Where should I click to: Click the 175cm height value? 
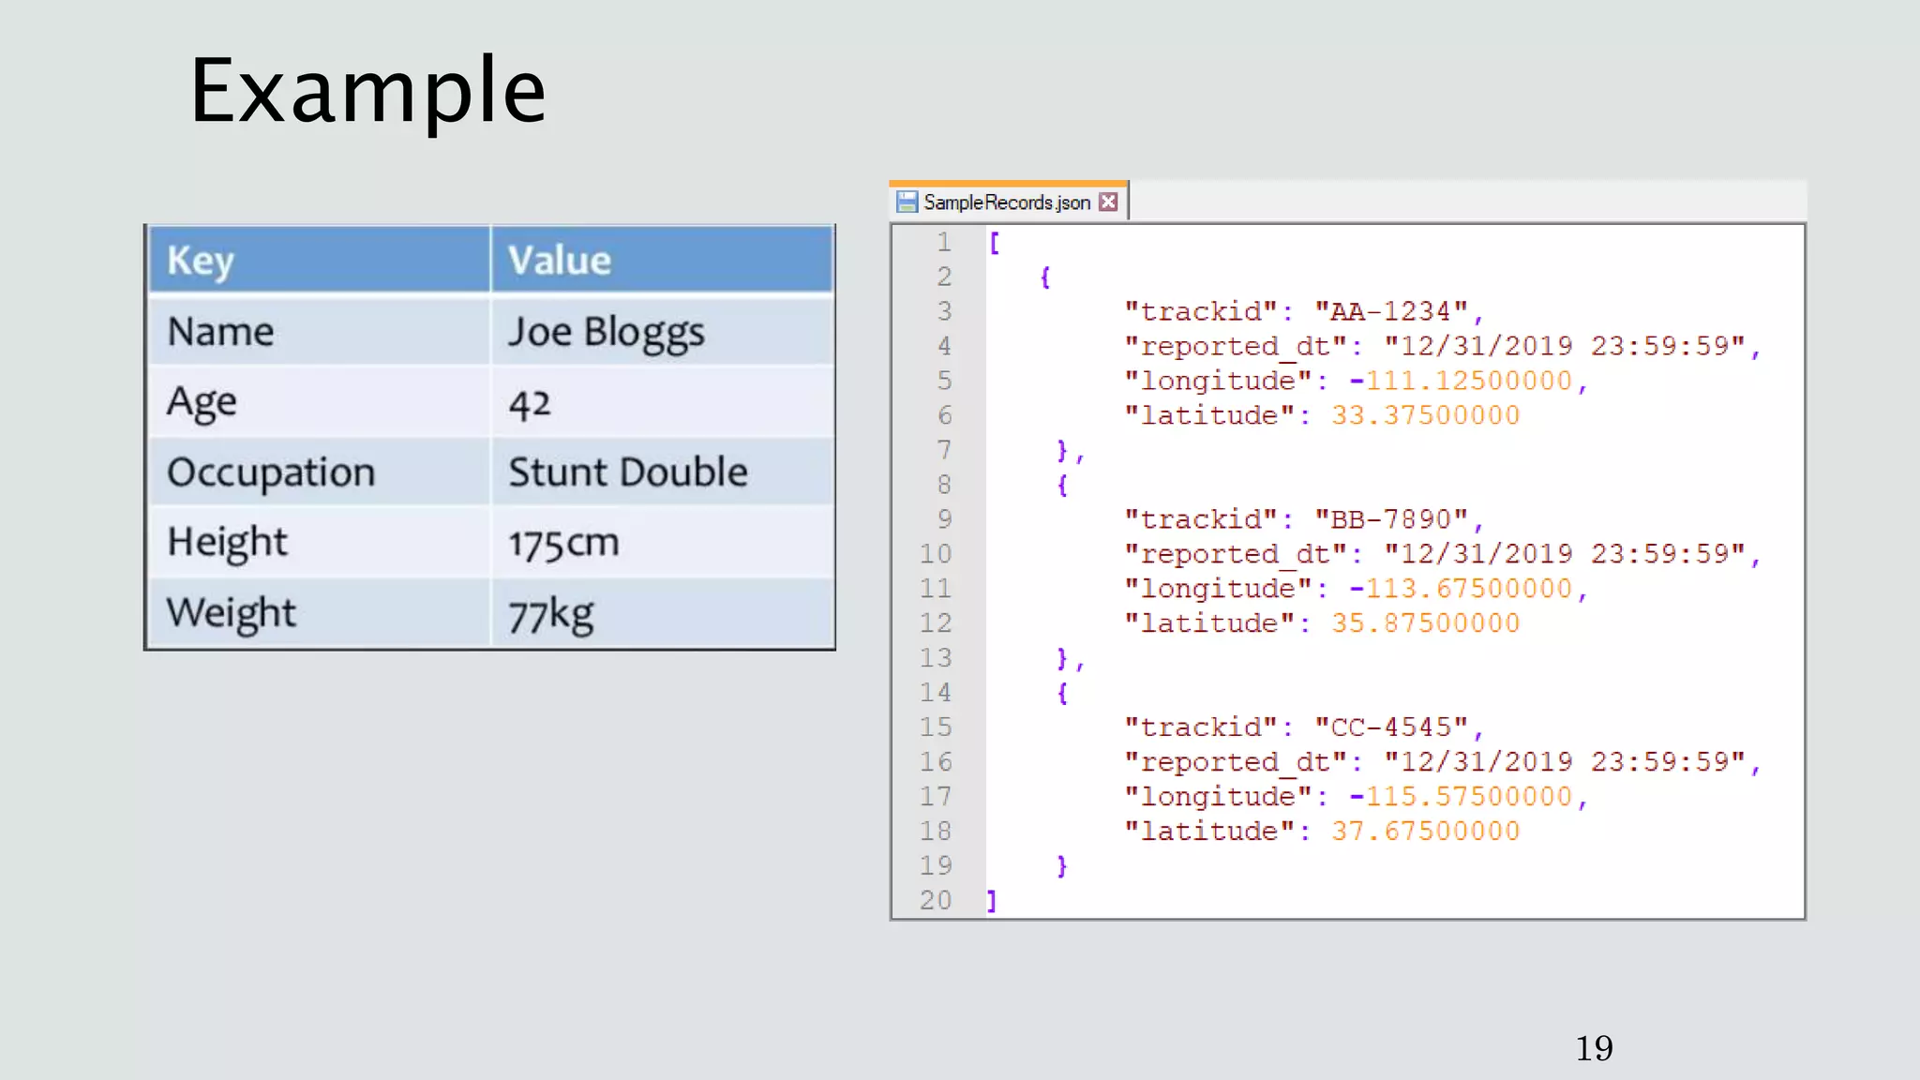point(563,543)
